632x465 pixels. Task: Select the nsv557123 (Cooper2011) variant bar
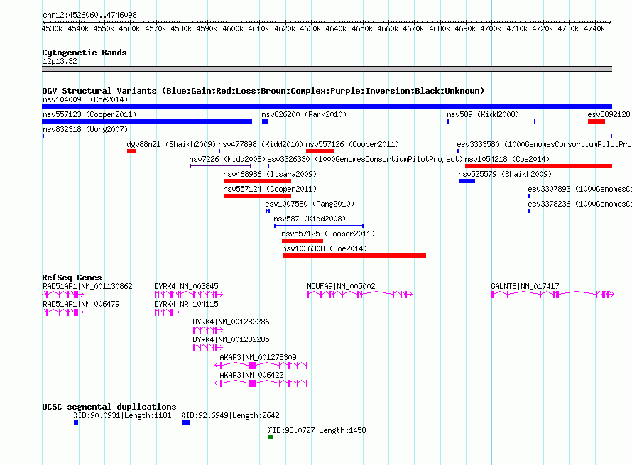pos(147,121)
